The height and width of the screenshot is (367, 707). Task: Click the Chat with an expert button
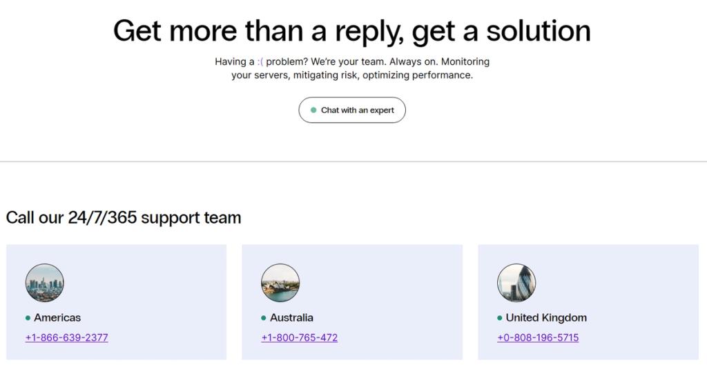351,110
